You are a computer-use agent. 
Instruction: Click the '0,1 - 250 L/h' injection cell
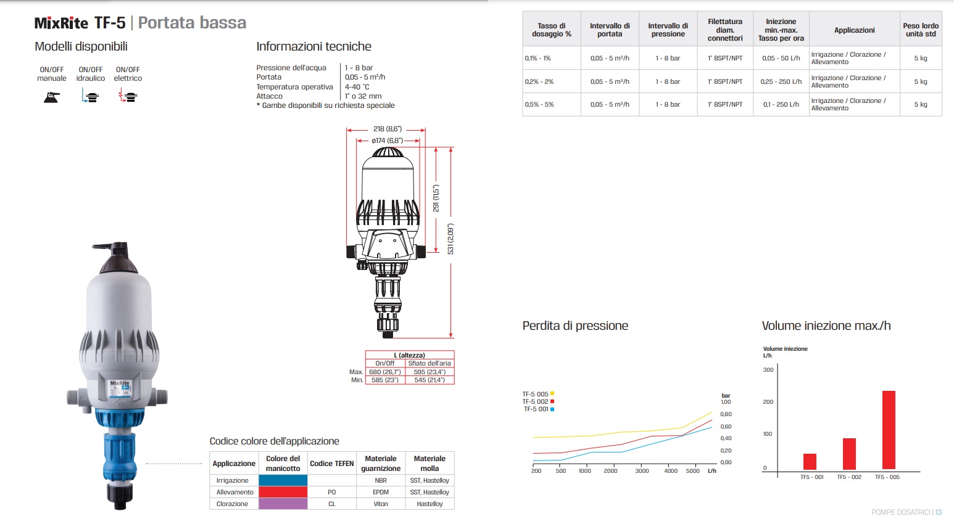781,104
